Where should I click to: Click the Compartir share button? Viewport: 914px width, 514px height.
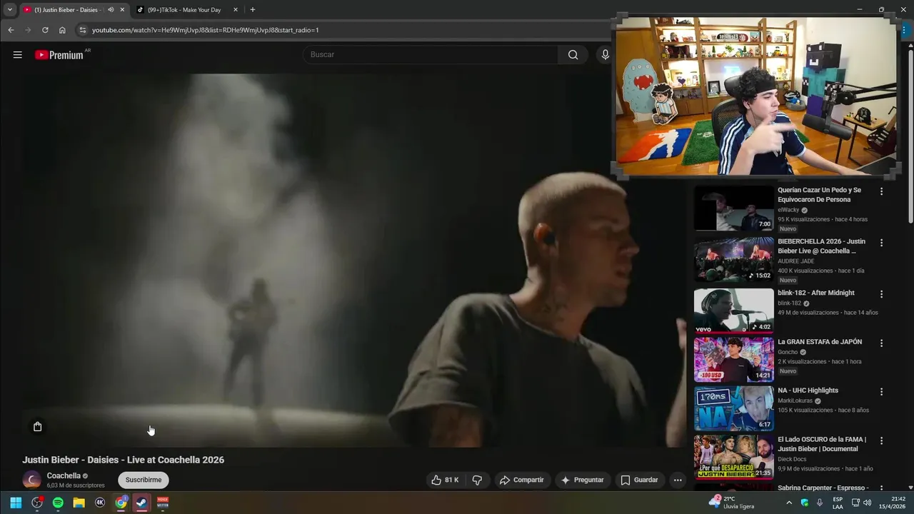coord(521,480)
